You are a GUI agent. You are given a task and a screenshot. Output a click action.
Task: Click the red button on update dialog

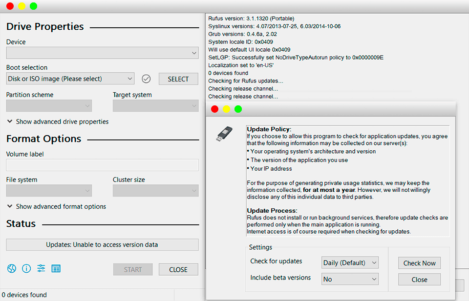214,109
